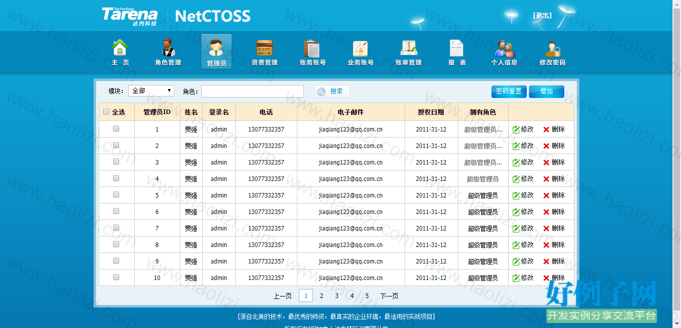
Task: Click phone number in row 7
Action: 266,228
